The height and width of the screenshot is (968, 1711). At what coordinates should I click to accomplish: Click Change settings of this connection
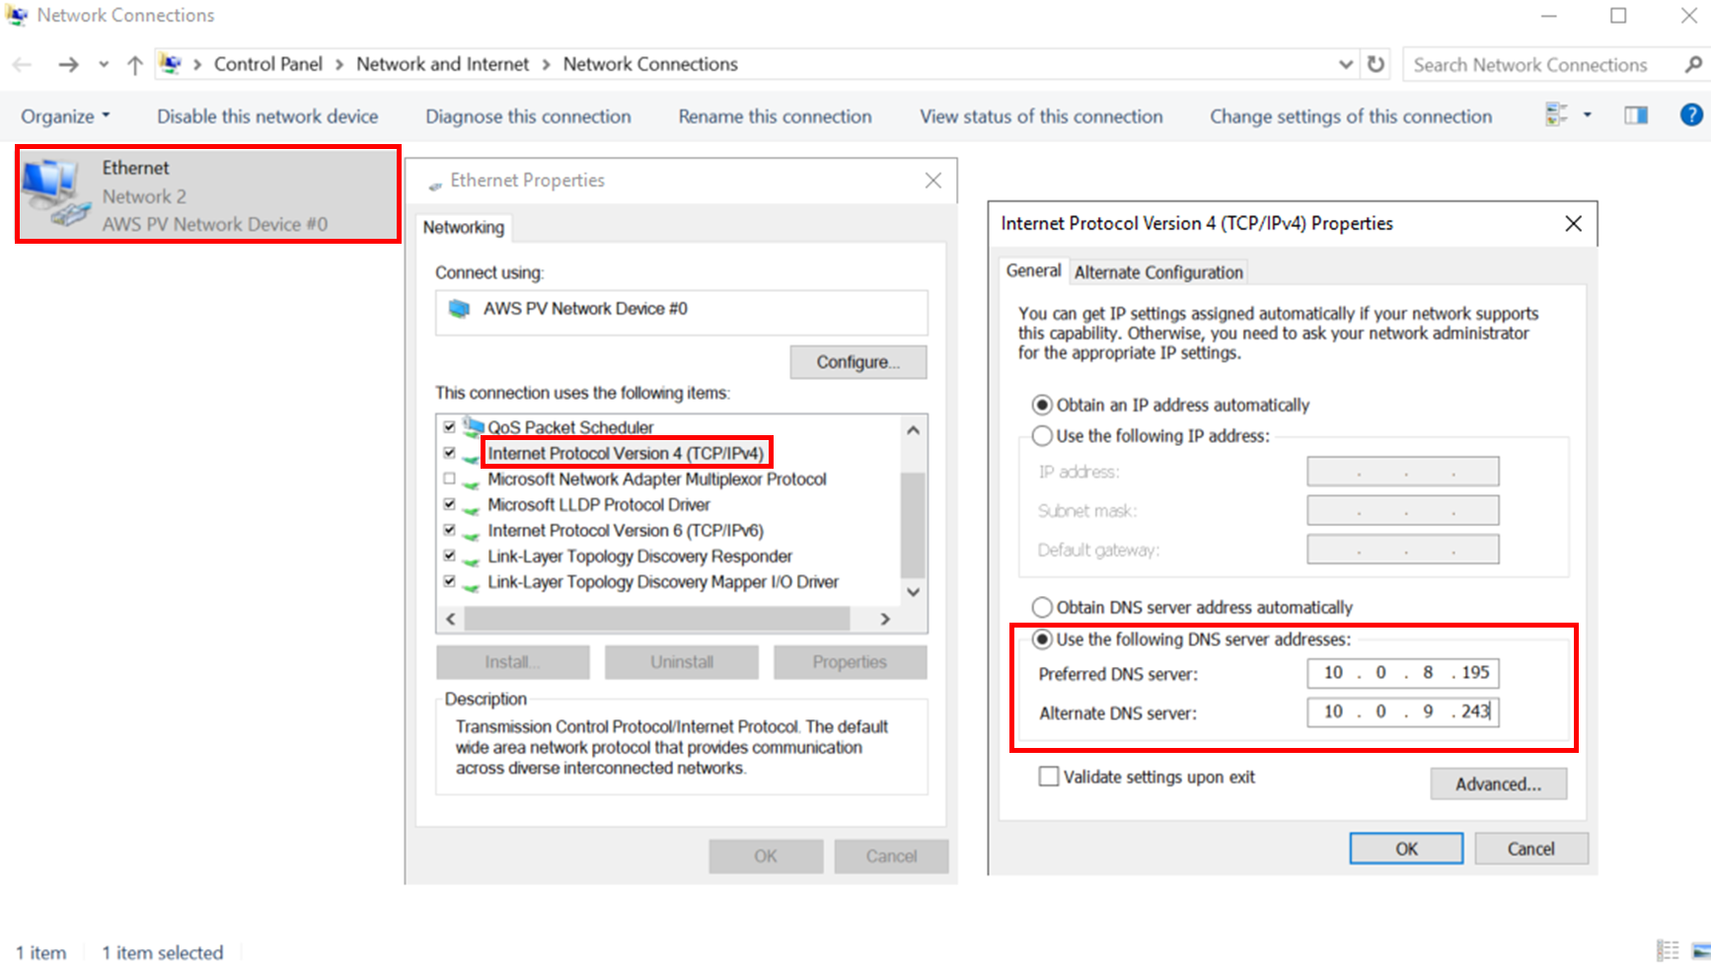pyautogui.click(x=1351, y=116)
